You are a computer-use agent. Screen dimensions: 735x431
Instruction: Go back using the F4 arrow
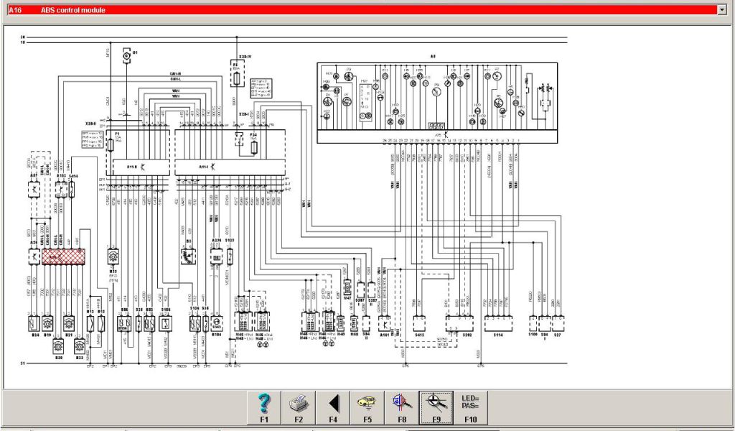point(333,407)
